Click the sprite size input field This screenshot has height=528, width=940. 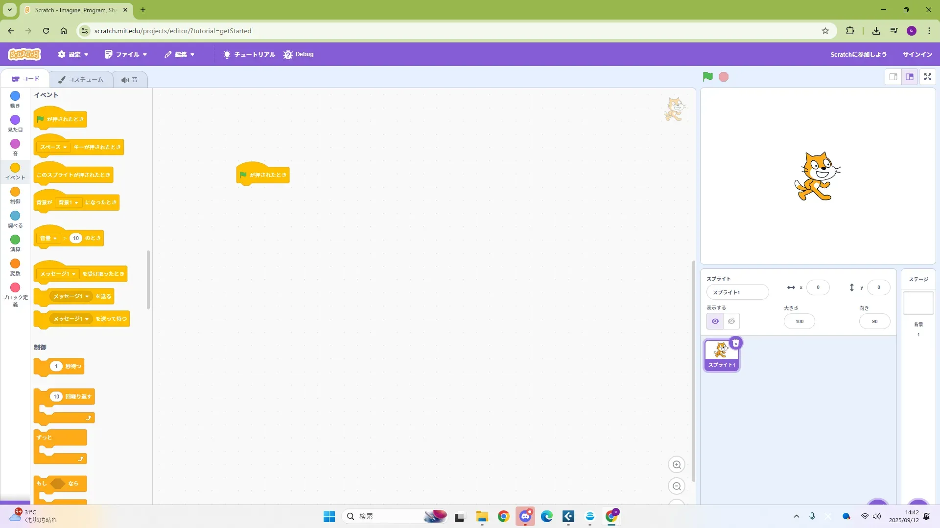click(799, 321)
